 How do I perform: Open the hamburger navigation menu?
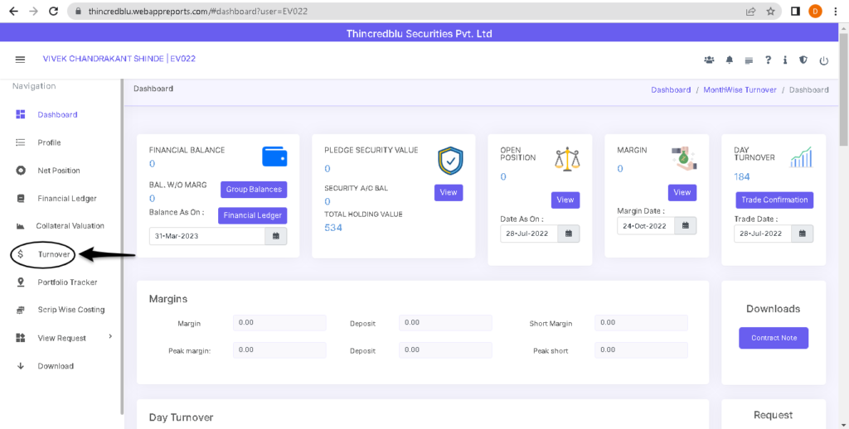click(x=20, y=60)
